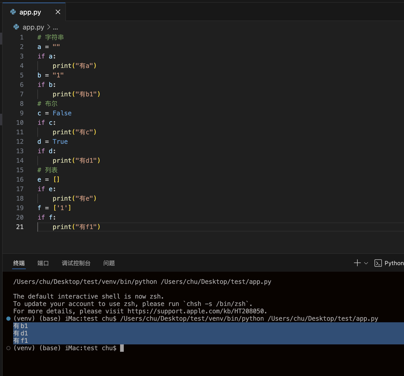Open the launch profile dropdown arrow beside plus

pyautogui.click(x=366, y=263)
